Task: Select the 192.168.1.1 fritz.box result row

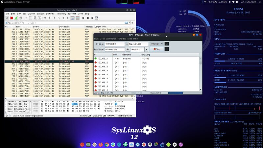Action: coord(147,59)
